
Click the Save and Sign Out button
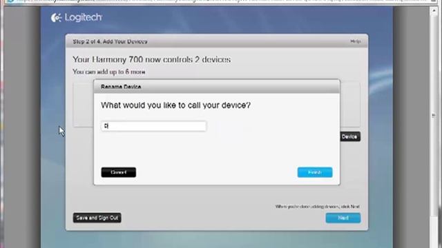(97, 218)
